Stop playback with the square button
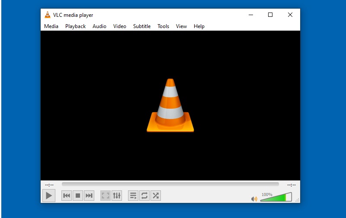The height and width of the screenshot is (218, 346). (x=78, y=196)
